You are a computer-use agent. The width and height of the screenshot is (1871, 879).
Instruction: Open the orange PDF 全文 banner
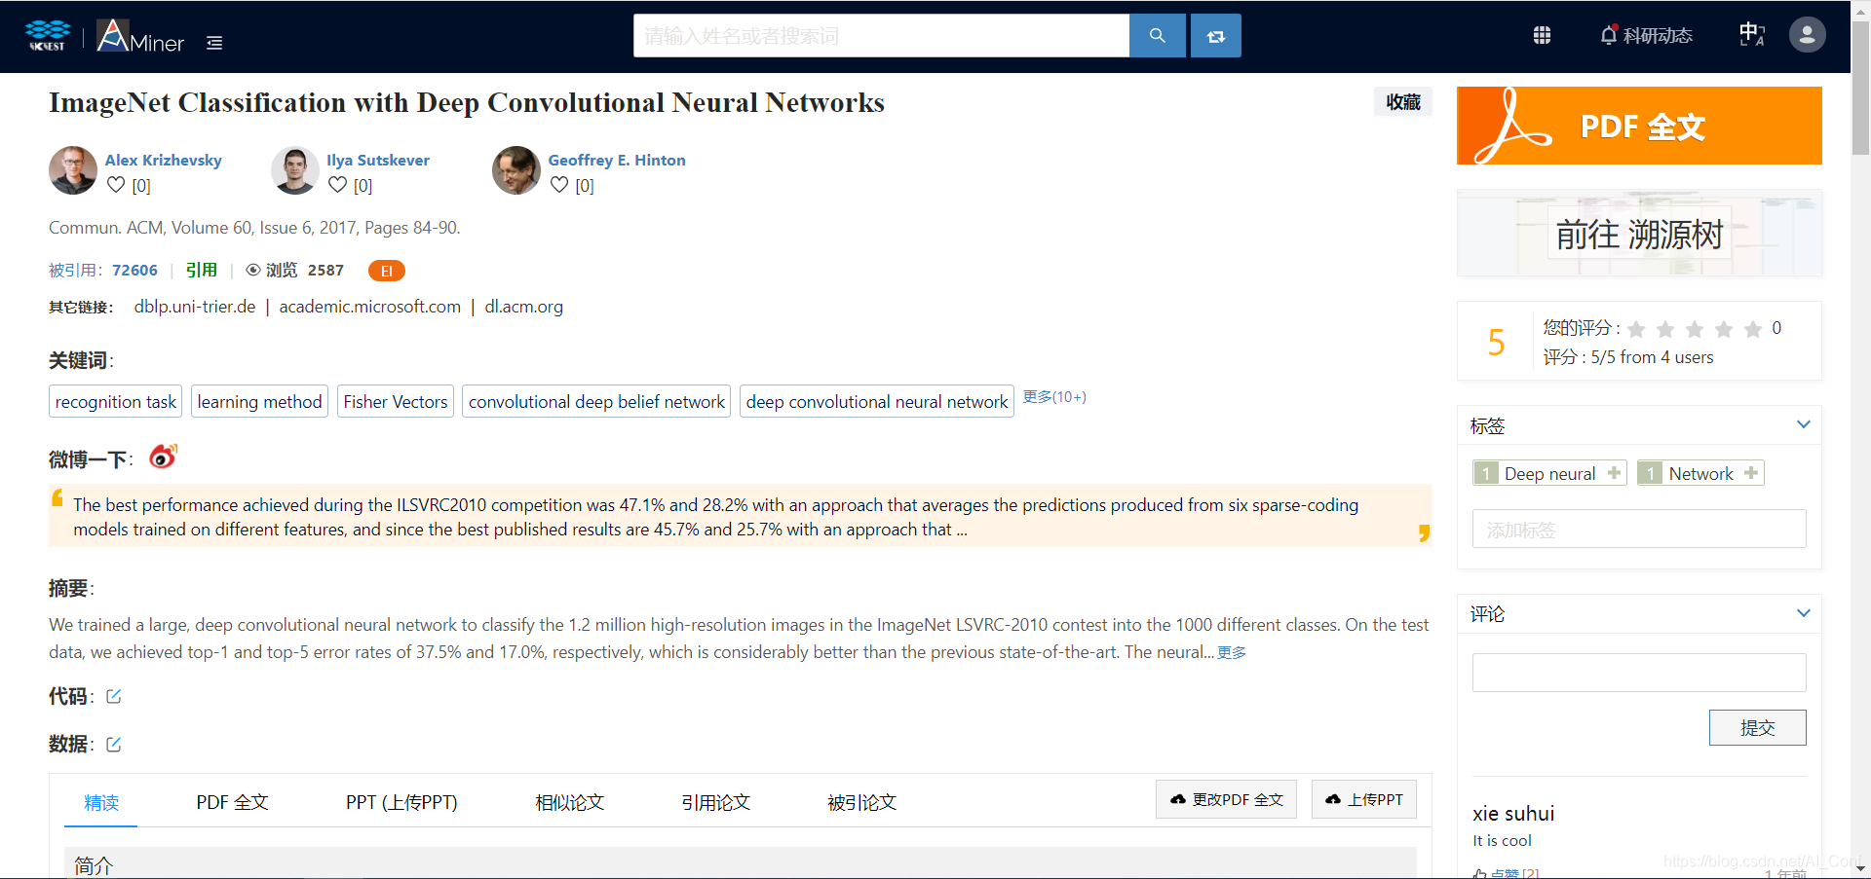(x=1639, y=126)
